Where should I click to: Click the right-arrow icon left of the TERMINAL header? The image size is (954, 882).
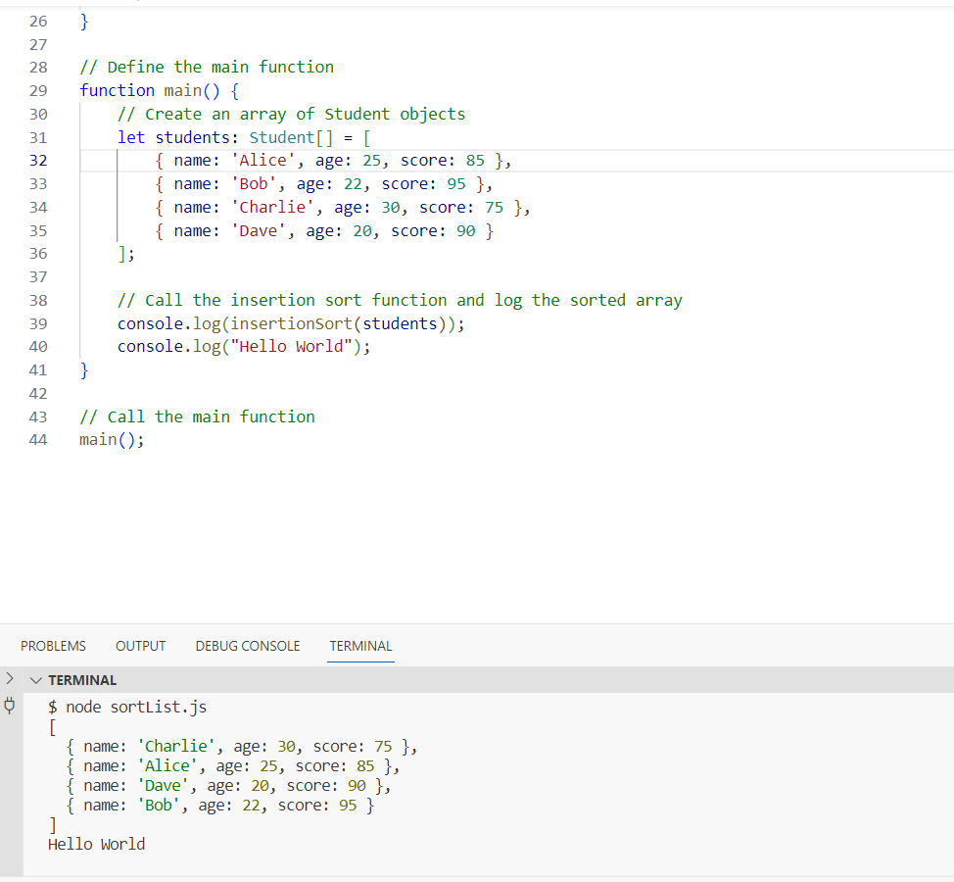click(9, 679)
